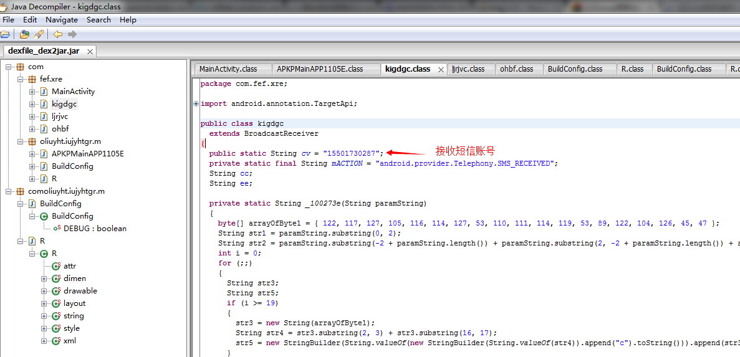
Task: Close the dexfile_dex2jar.jar tab
Action: [x=90, y=52]
